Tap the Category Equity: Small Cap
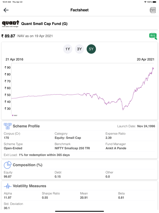This screenshot has height=213, width=159. click(68, 138)
